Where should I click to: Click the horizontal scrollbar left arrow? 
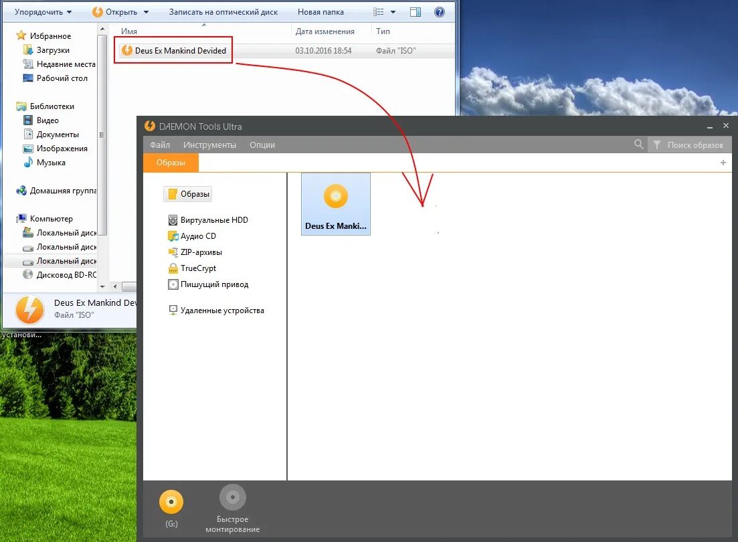click(115, 286)
